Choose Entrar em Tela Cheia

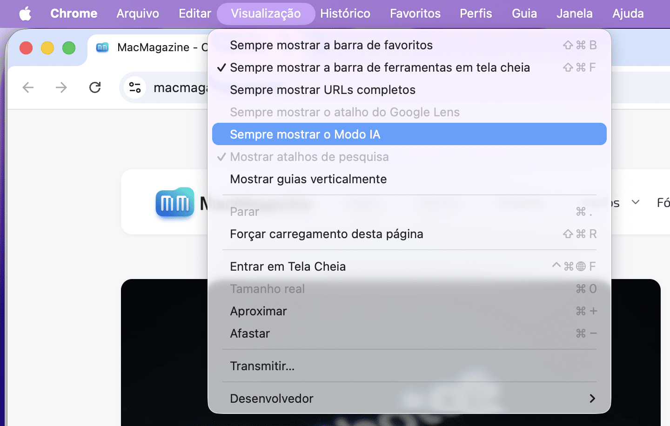click(x=409, y=266)
